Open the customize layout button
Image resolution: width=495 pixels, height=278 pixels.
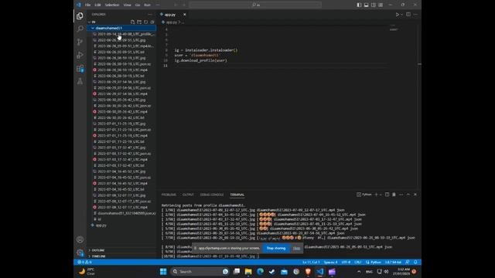click(381, 5)
